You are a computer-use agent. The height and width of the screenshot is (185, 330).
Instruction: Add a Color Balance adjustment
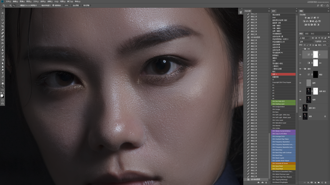tap(307, 21)
